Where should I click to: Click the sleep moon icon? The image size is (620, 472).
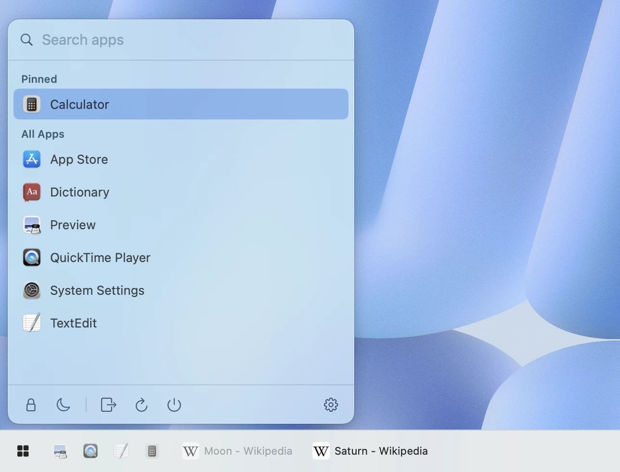click(64, 405)
